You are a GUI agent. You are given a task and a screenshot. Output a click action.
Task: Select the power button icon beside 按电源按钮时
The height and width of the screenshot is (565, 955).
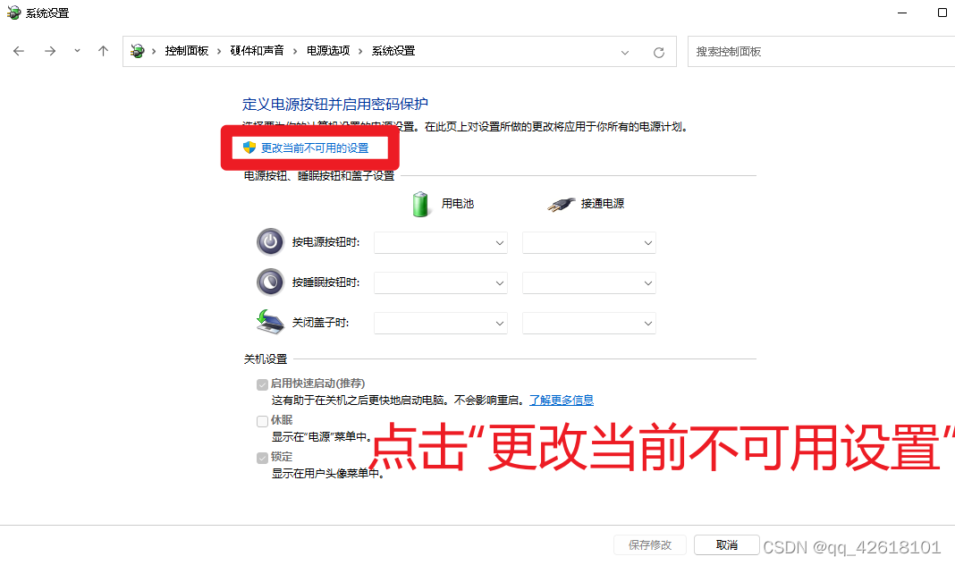pos(270,241)
